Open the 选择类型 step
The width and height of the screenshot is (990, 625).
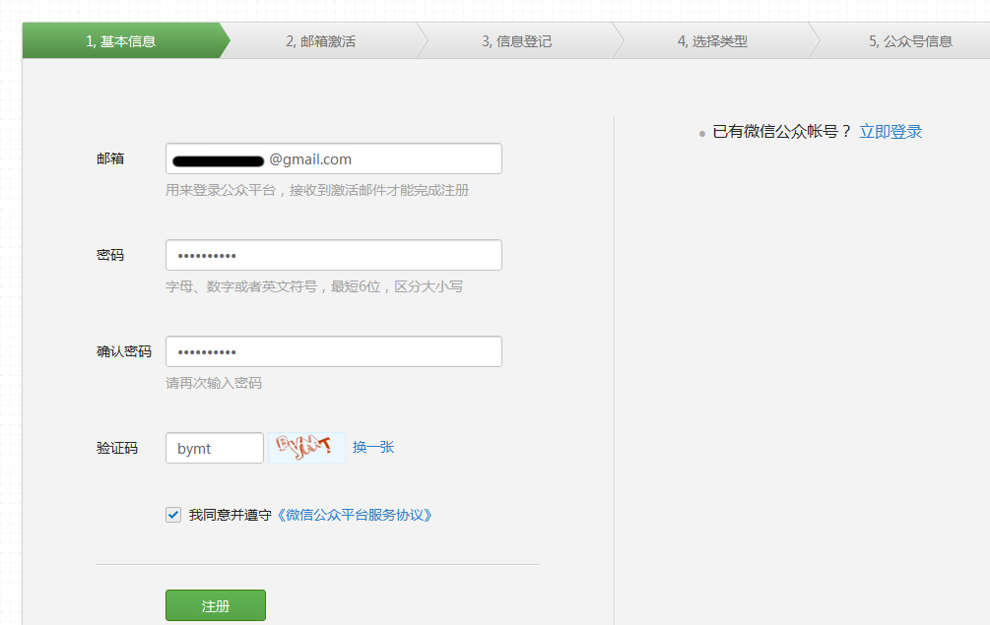coord(712,41)
